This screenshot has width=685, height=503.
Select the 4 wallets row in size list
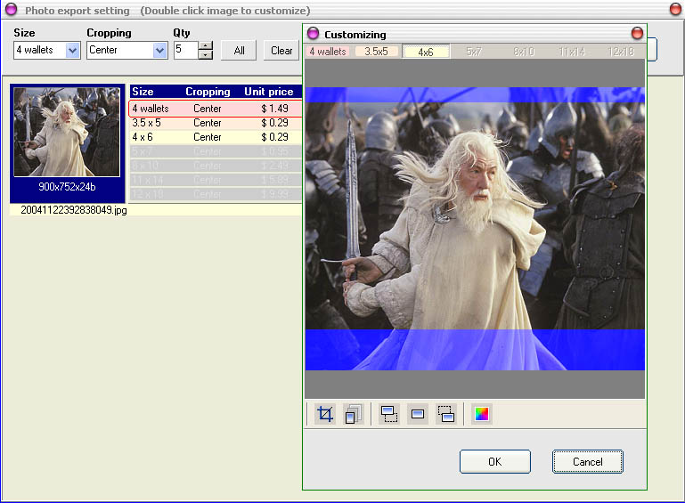pos(216,109)
